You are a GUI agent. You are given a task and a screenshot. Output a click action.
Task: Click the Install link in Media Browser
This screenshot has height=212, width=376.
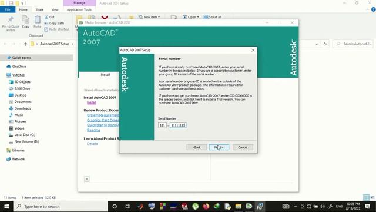[92, 102]
